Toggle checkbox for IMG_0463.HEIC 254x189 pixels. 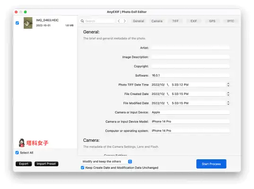point(17,23)
